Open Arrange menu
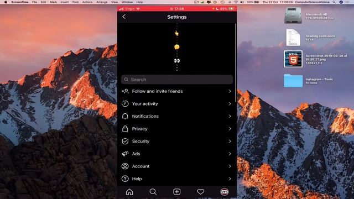The height and width of the screenshot is (199, 354). click(x=102, y=2)
